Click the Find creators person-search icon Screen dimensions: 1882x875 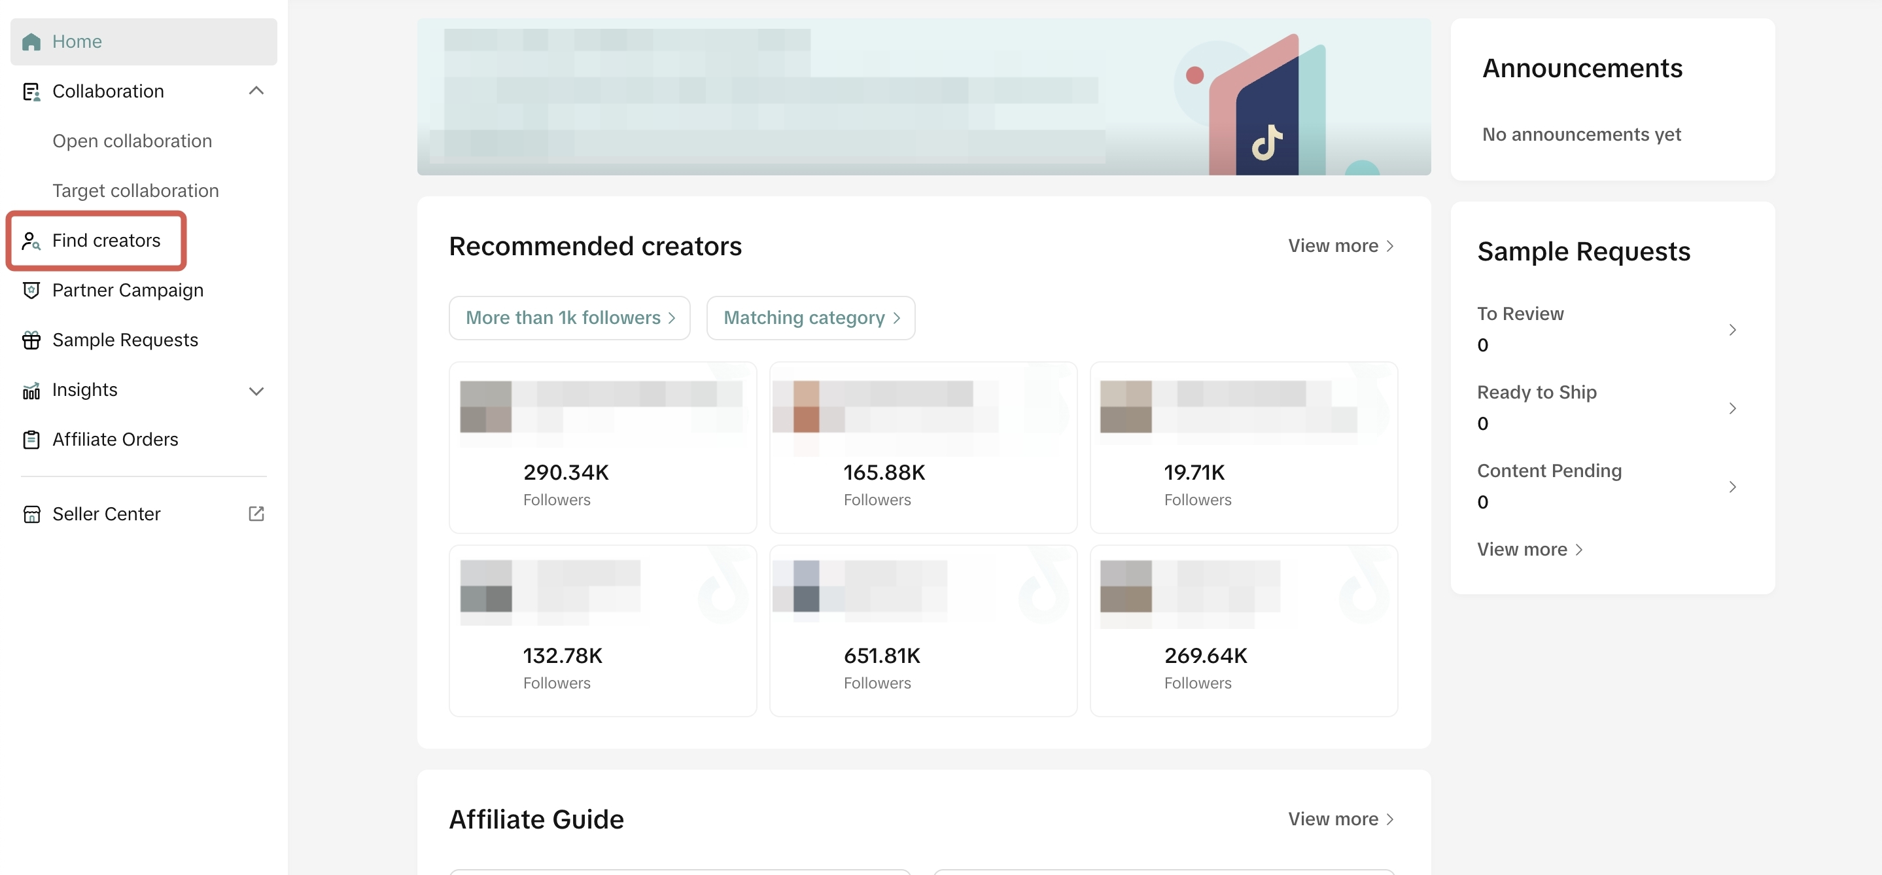point(31,240)
